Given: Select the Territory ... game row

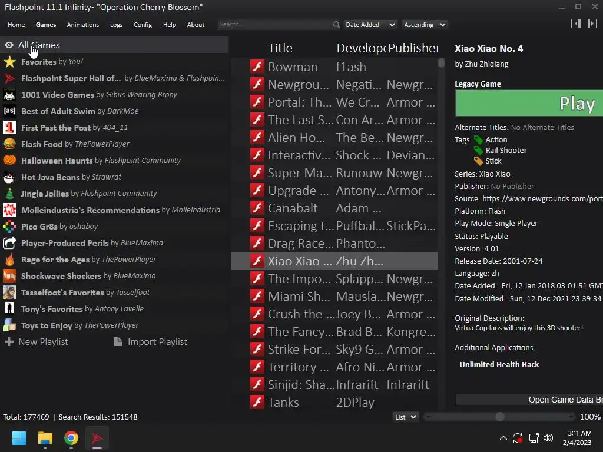Looking at the screenshot, I should point(334,367).
